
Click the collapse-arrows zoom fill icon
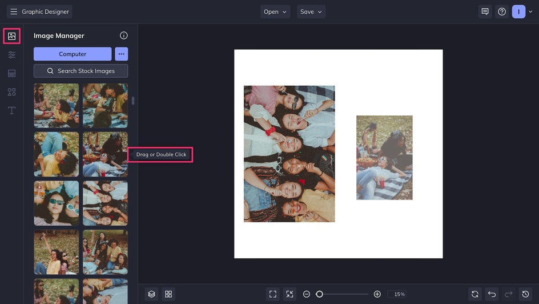click(290, 294)
